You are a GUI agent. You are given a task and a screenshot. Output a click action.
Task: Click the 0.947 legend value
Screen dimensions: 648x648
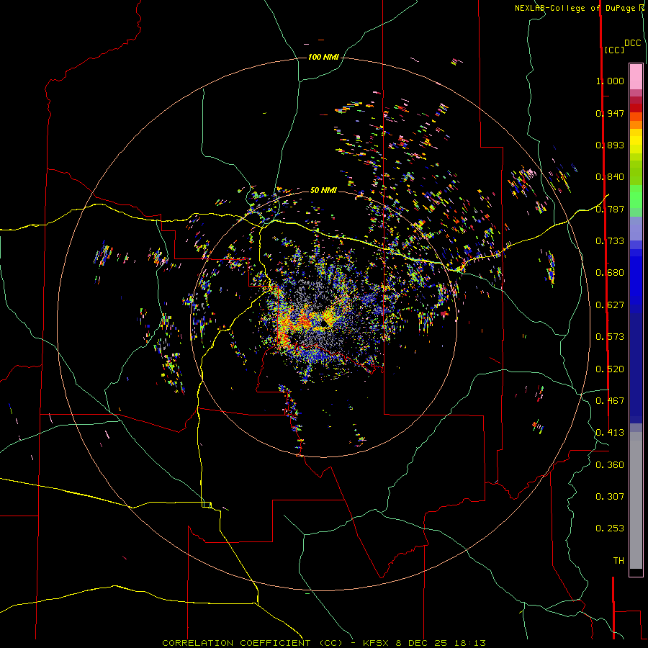(610, 113)
